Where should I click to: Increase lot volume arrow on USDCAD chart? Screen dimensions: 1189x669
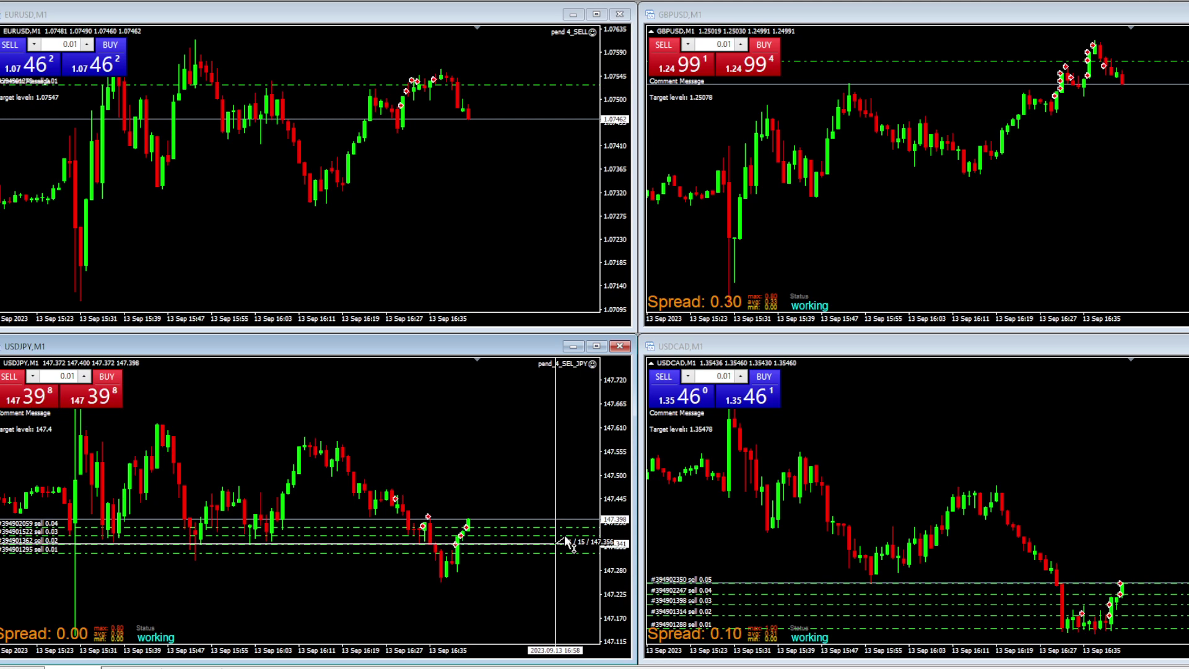741,377
